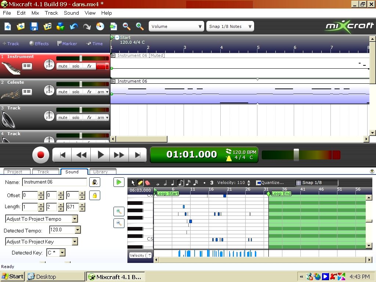Toggle the lock icon beside the Offset fields
This screenshot has width=376, height=282.
95,195
